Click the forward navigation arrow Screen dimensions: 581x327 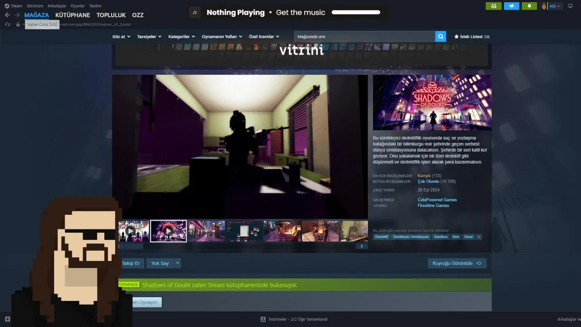click(x=17, y=15)
